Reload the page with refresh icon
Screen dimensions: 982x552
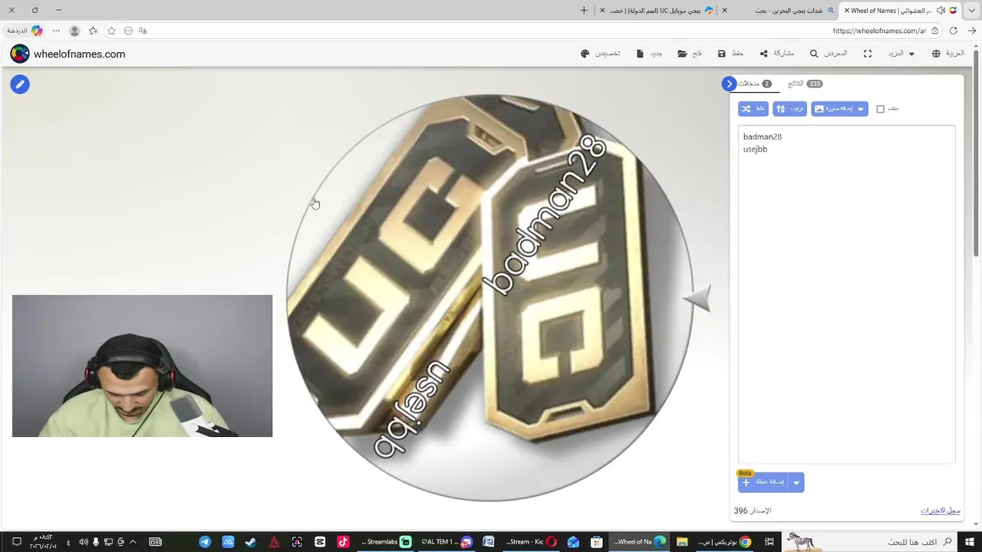click(954, 31)
